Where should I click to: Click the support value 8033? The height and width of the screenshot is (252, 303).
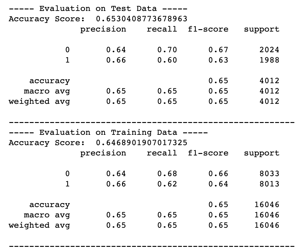point(269,174)
